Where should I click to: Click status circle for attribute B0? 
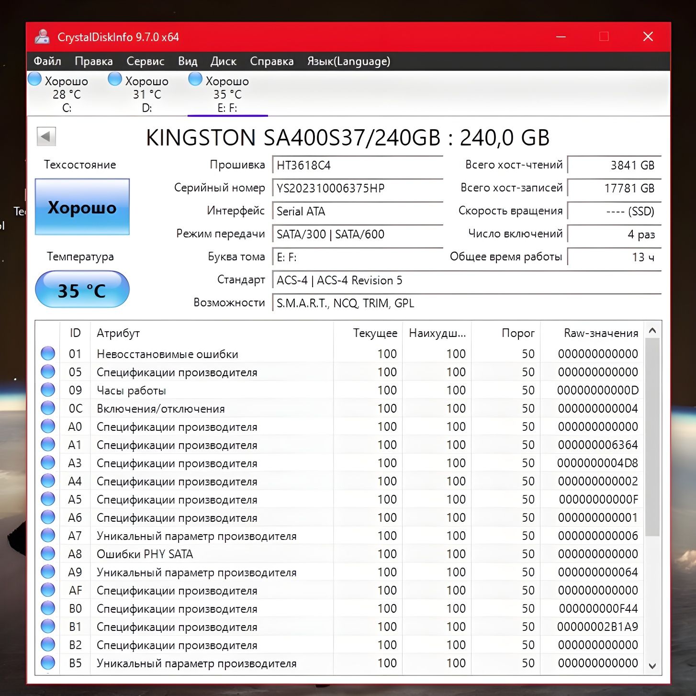pos(48,608)
